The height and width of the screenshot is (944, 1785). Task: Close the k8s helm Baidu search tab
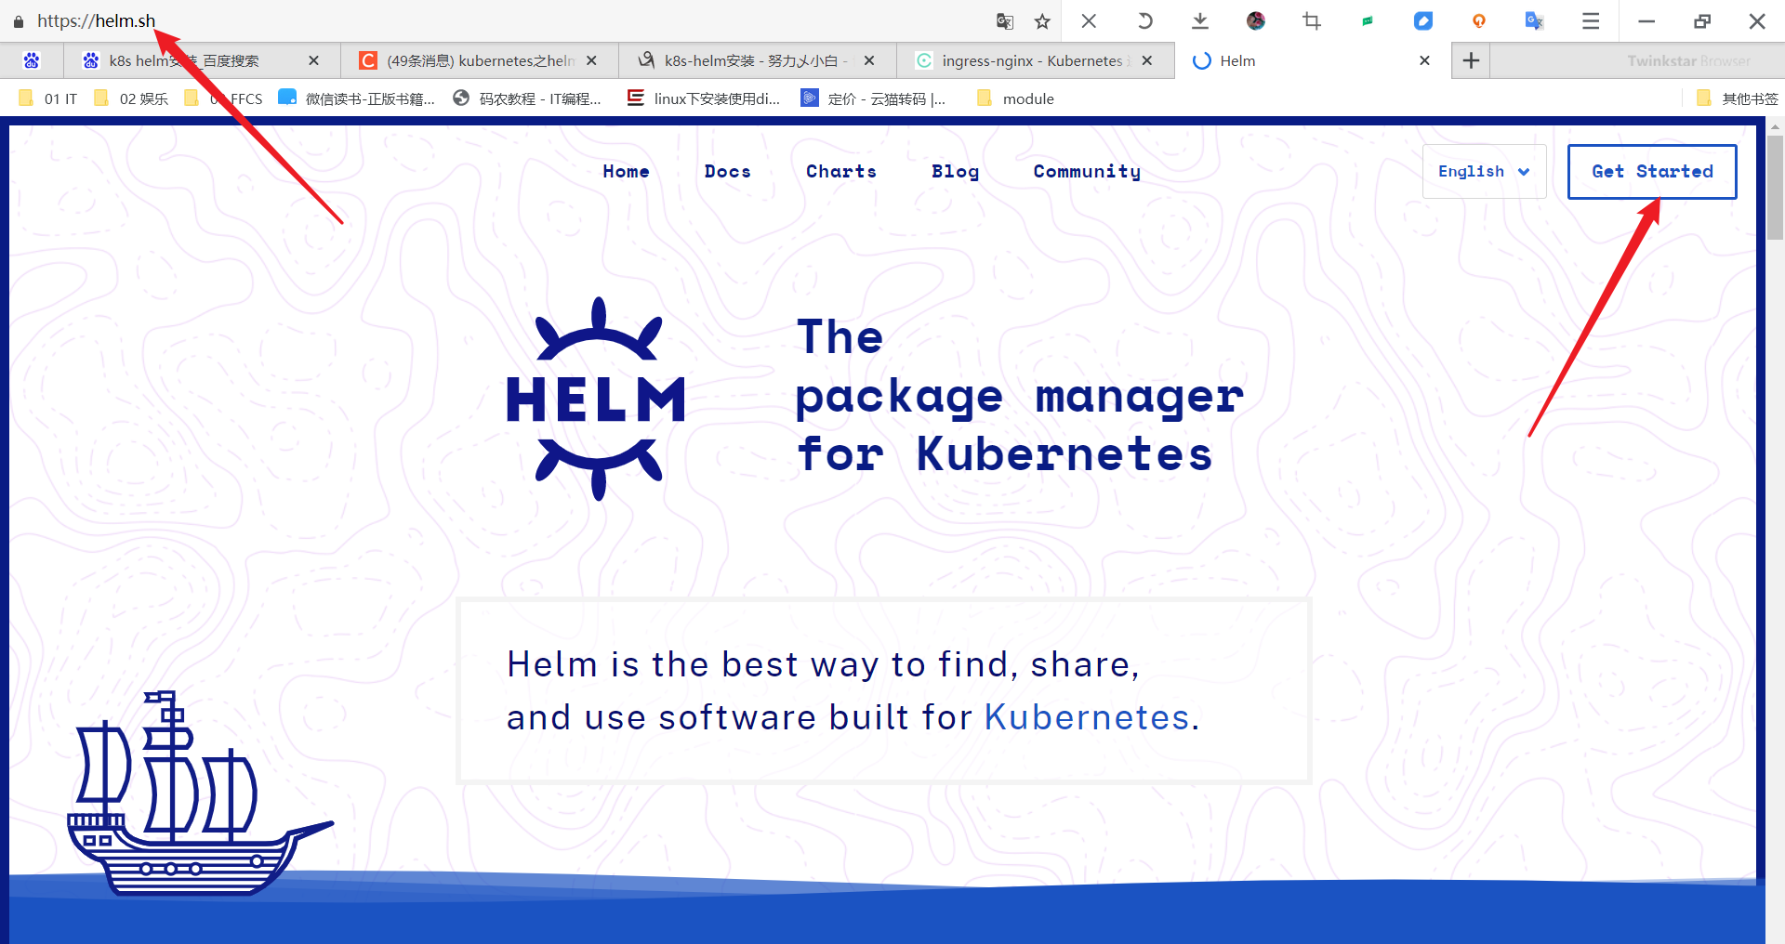tap(313, 60)
